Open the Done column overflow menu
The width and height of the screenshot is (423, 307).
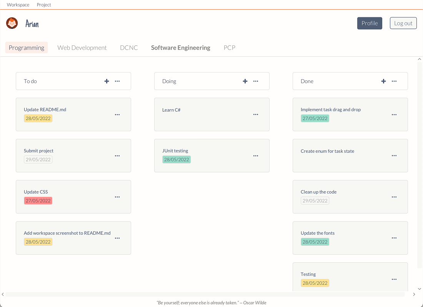click(394, 81)
